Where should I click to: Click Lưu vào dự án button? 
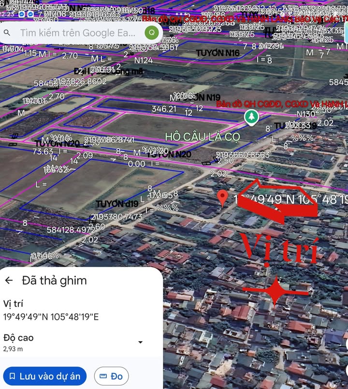point(45,376)
